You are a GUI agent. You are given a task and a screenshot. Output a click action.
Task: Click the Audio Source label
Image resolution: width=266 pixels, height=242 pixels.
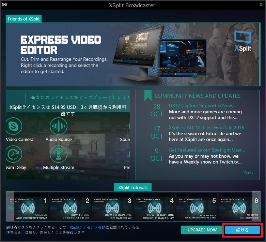tap(59, 140)
